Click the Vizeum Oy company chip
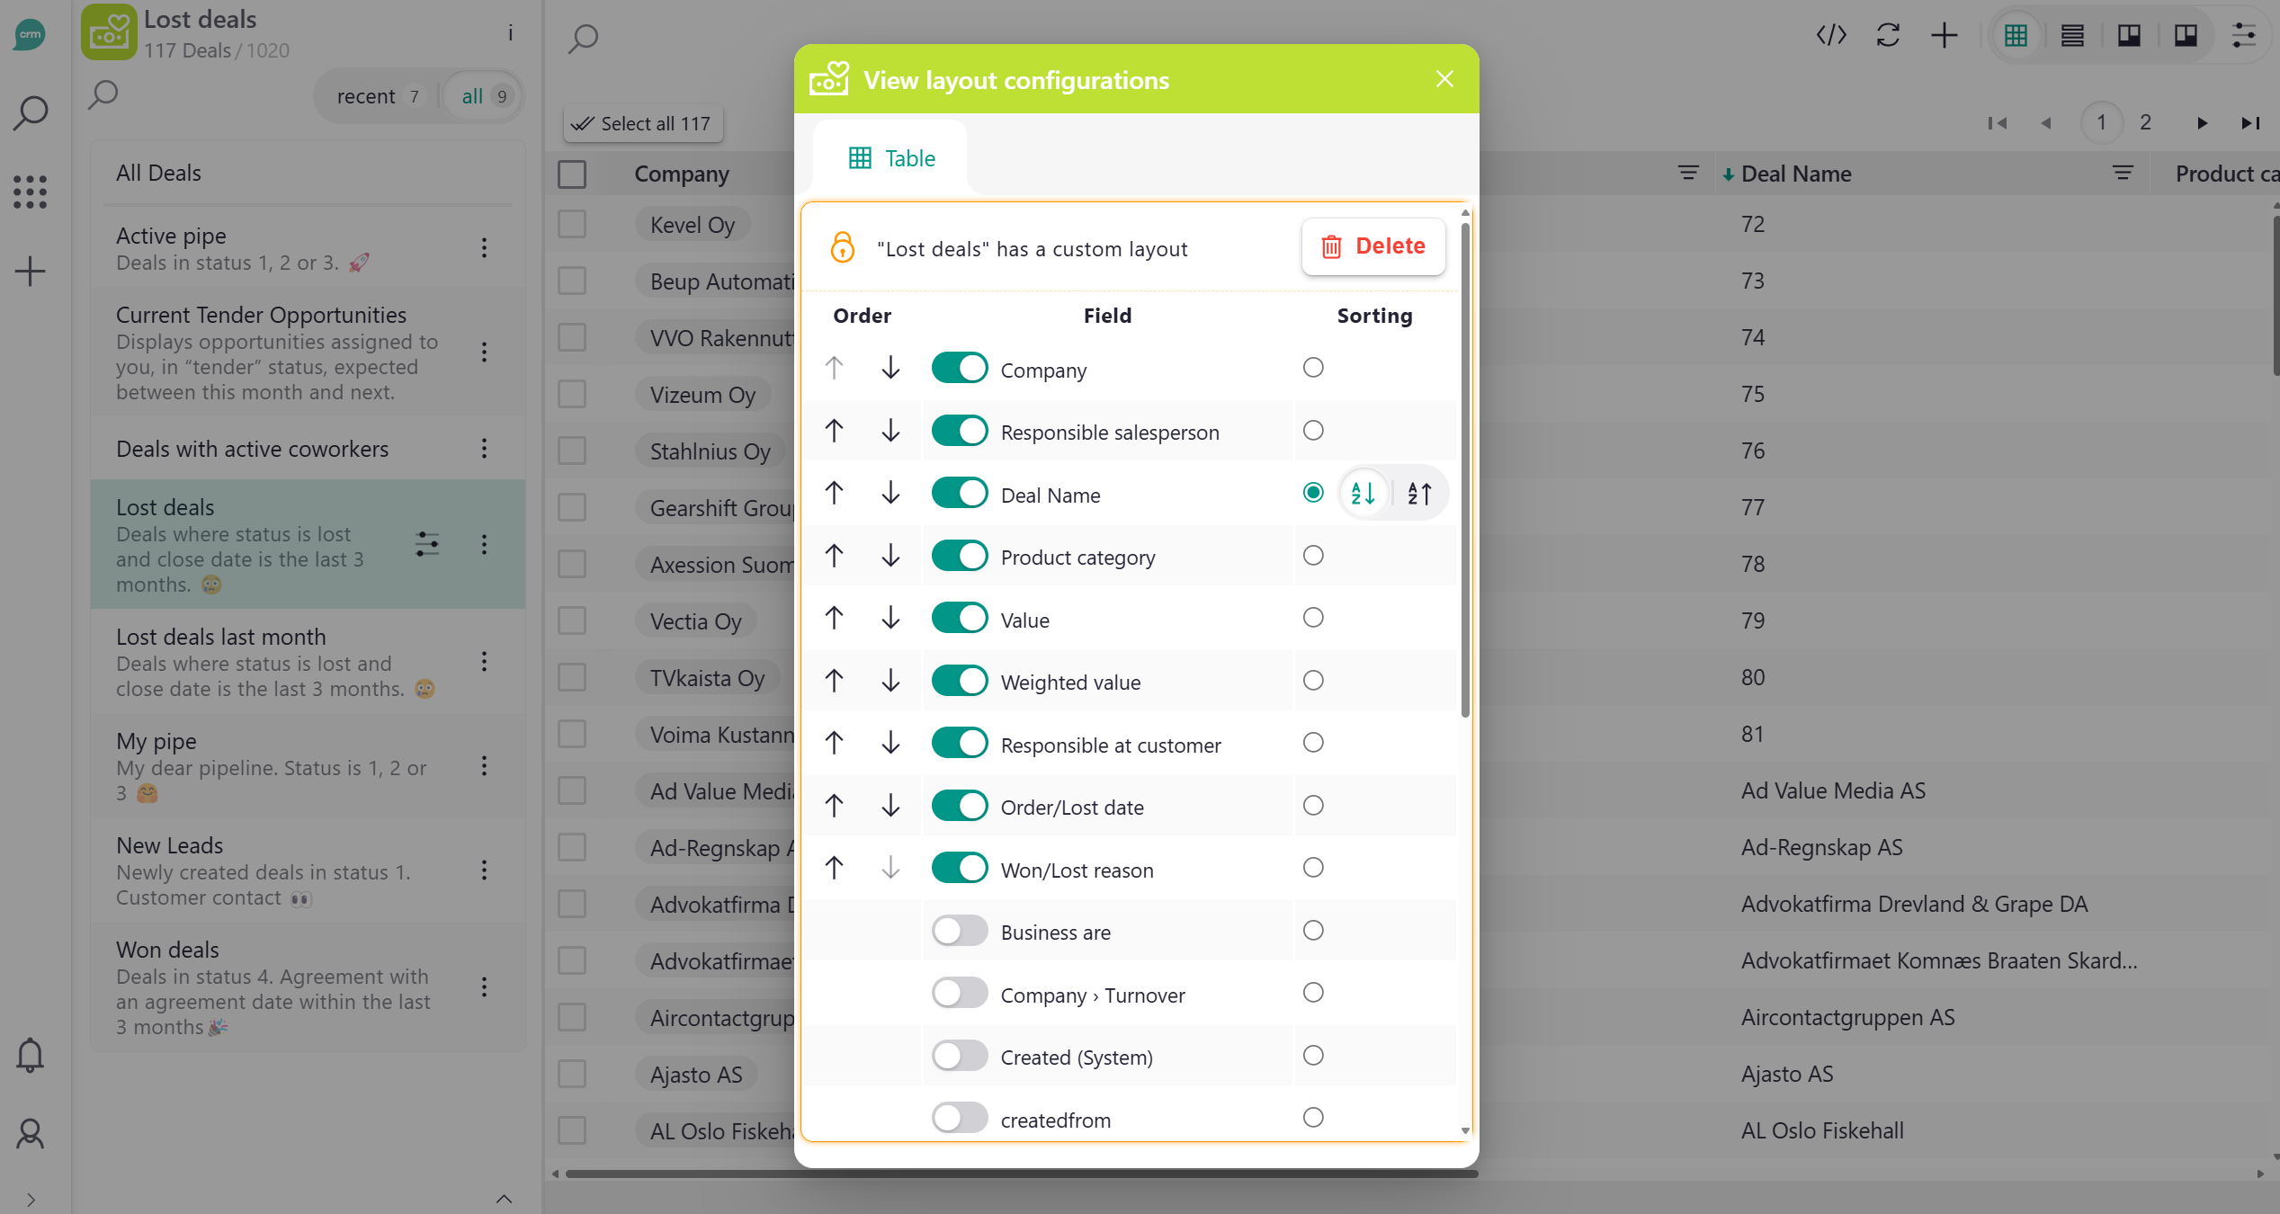The image size is (2280, 1214). point(702,395)
